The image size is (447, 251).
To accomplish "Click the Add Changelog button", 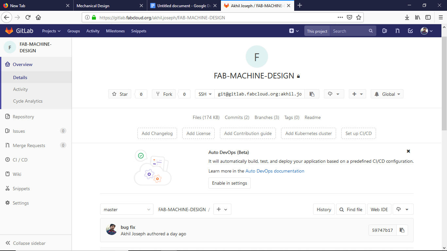I will [x=157, y=133].
